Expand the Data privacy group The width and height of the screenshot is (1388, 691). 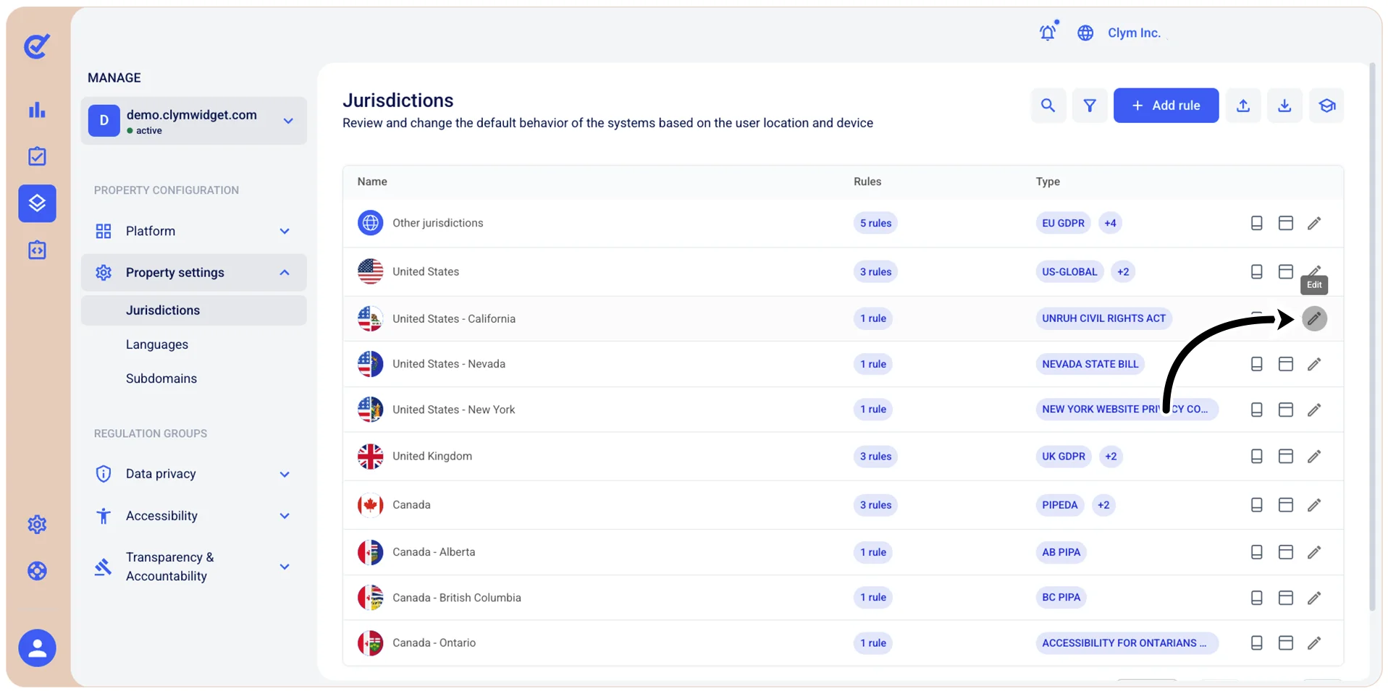tap(194, 474)
